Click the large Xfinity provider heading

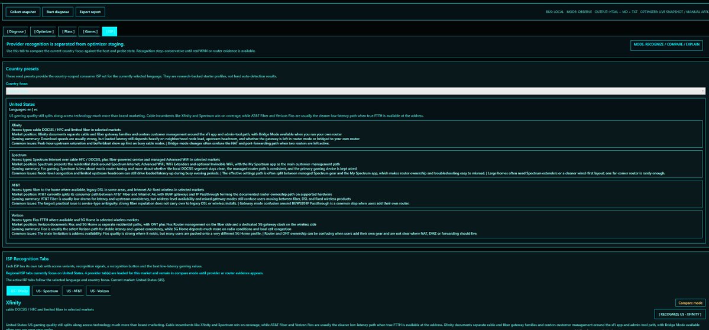14,302
